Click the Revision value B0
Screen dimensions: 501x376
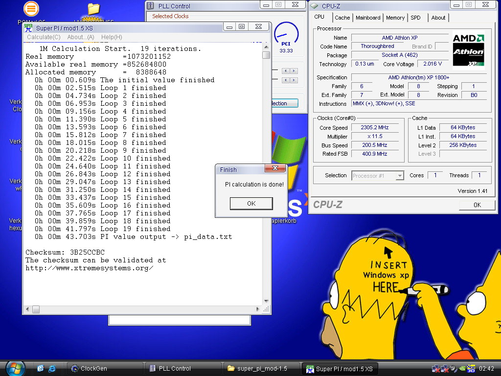click(x=474, y=95)
